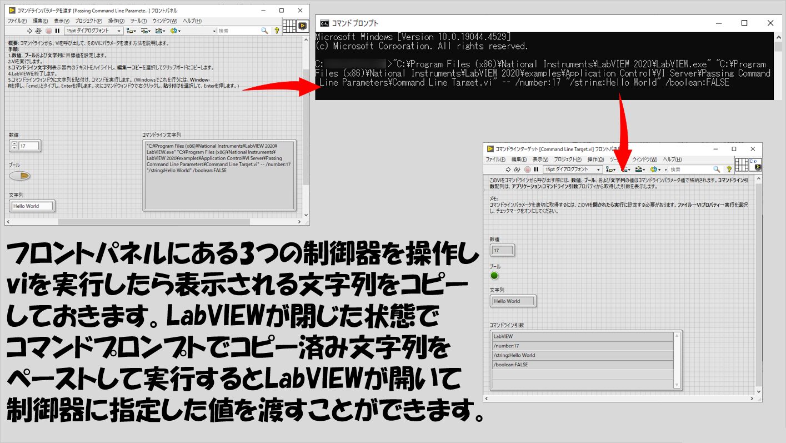Open 表示 menu in Passing Parameters window
This screenshot has width=786, height=443.
click(x=62, y=21)
